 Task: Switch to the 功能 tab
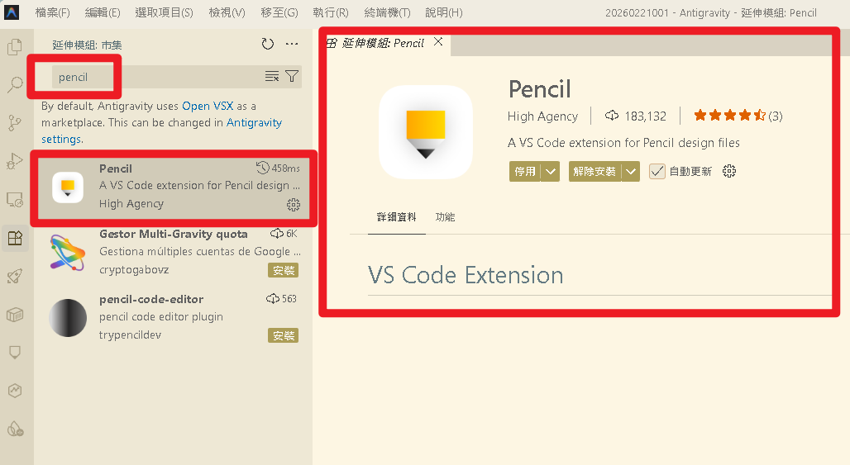coord(445,217)
